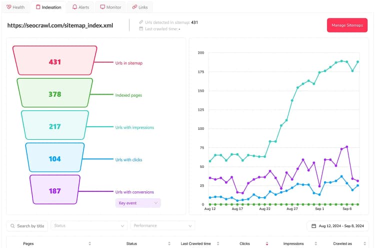Screen dimensions: 375x248
Task: Open the Health tab heart icon
Action: coord(9,7)
